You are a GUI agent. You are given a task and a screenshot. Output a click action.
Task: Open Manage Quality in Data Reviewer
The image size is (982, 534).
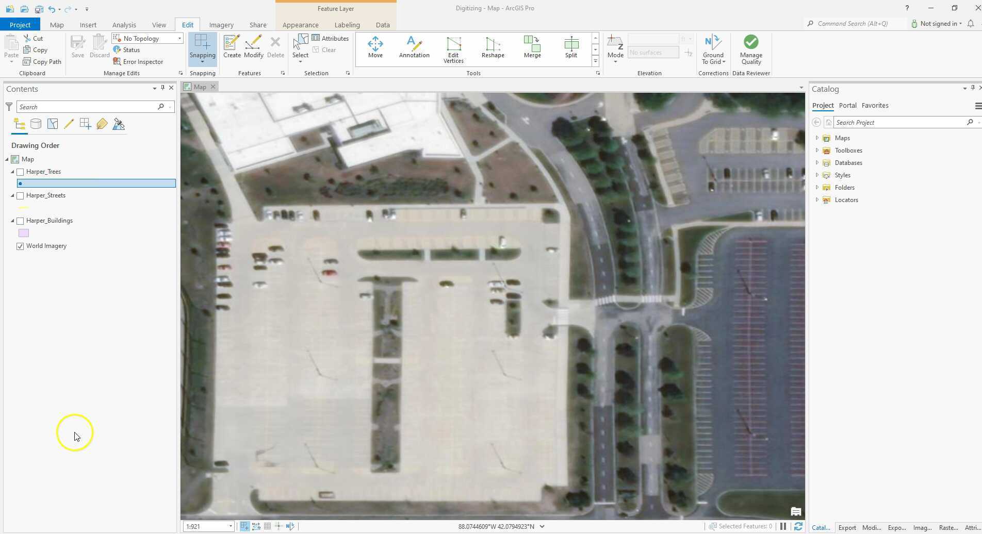751,49
